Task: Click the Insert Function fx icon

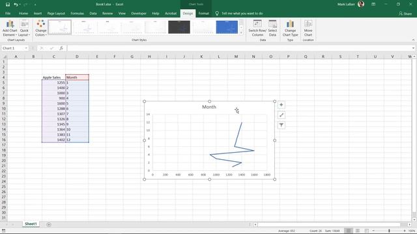Action: pyautogui.click(x=61, y=48)
